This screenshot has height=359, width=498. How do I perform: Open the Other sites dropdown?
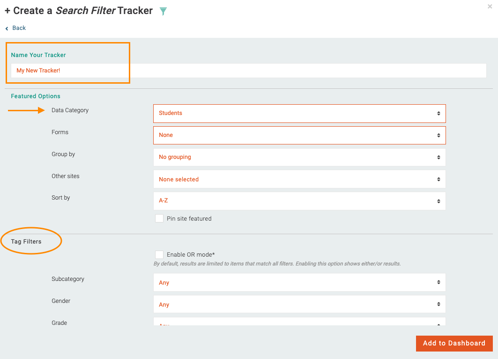click(299, 179)
